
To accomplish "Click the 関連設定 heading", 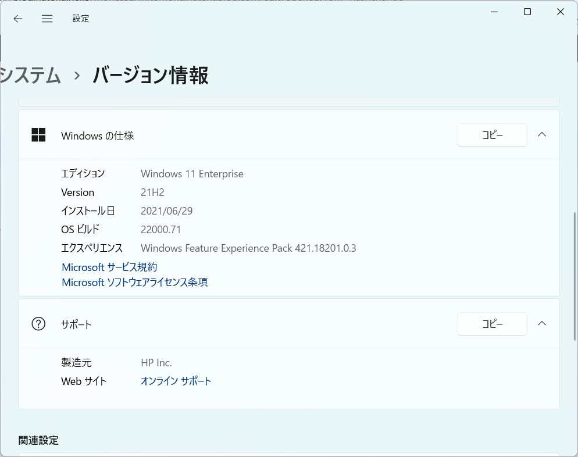I will pos(38,440).
